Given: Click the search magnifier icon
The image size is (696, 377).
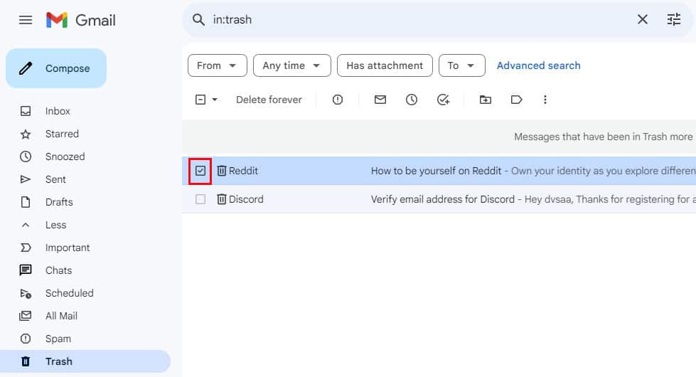Looking at the screenshot, I should coord(198,19).
